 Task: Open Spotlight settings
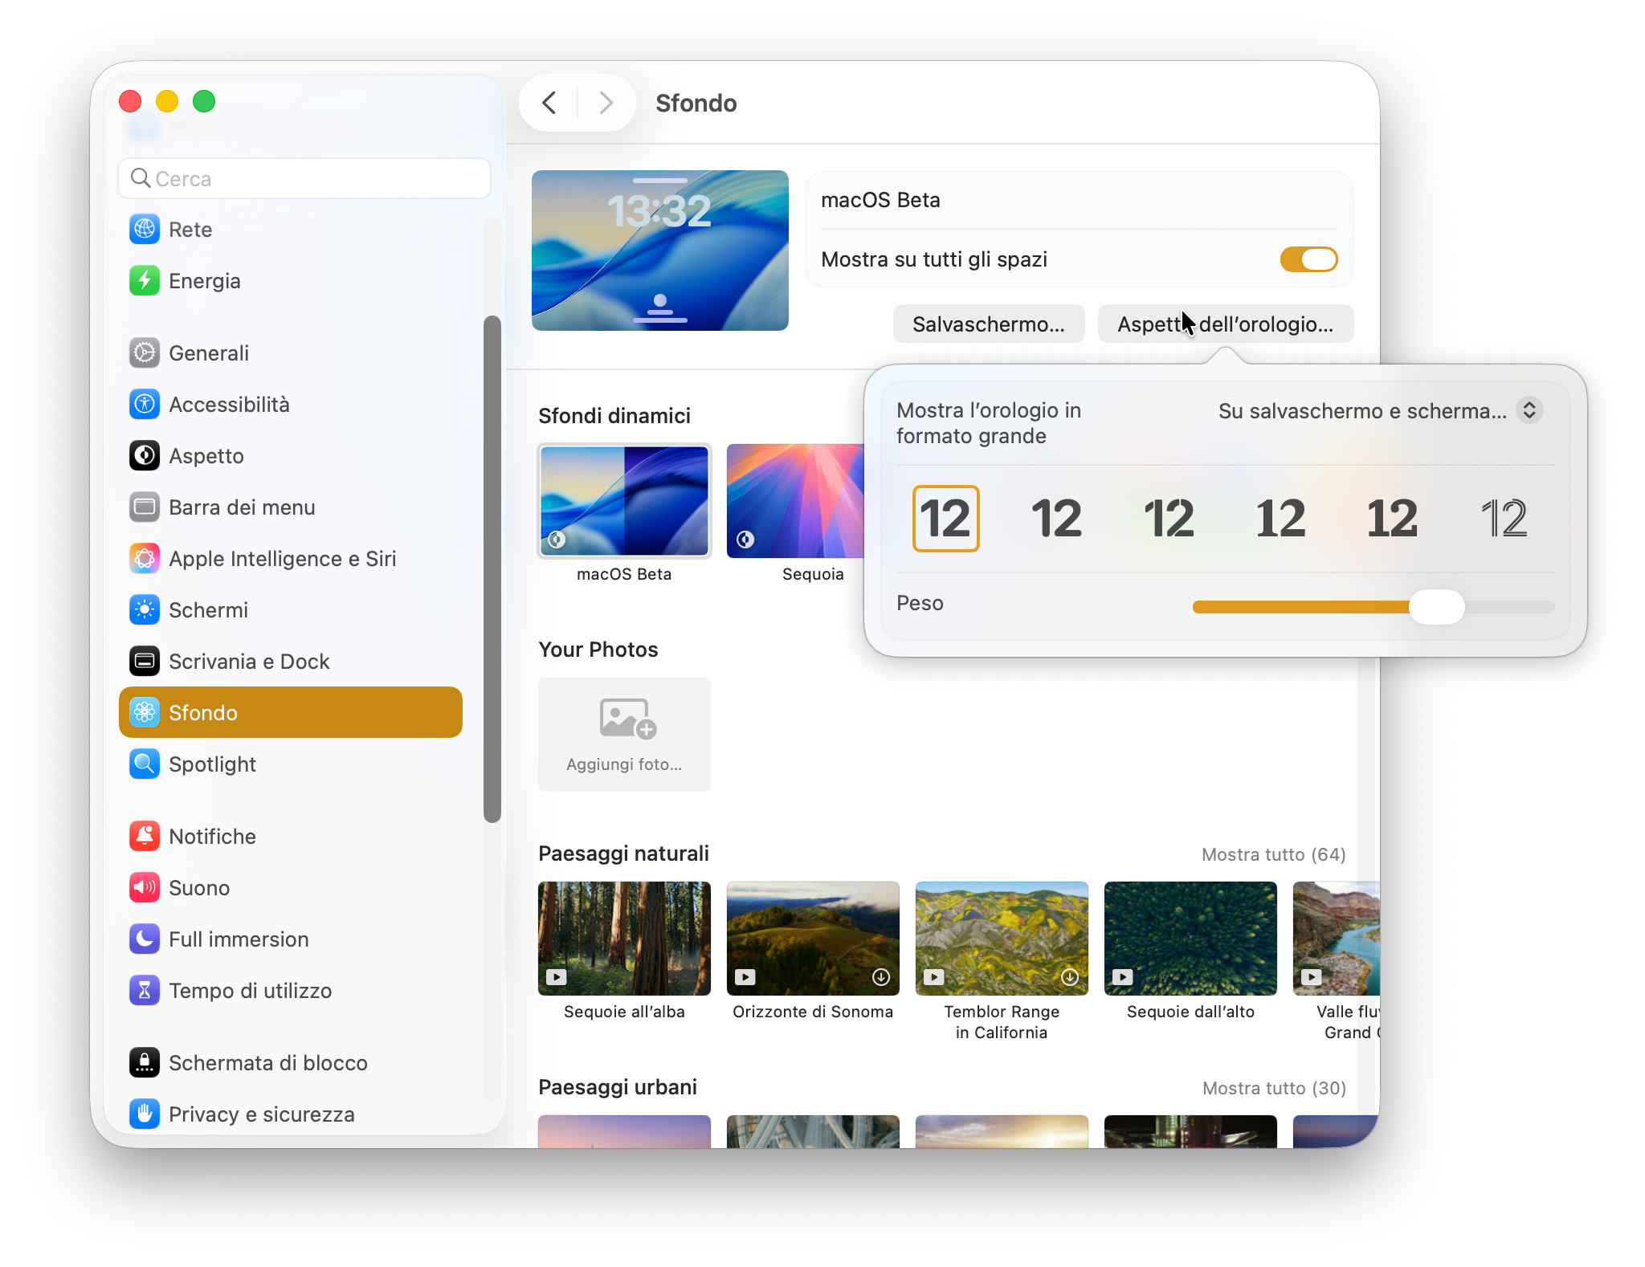pos(212,764)
